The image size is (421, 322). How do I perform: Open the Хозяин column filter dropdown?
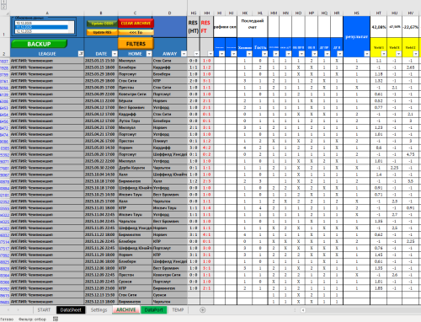coord(249,54)
